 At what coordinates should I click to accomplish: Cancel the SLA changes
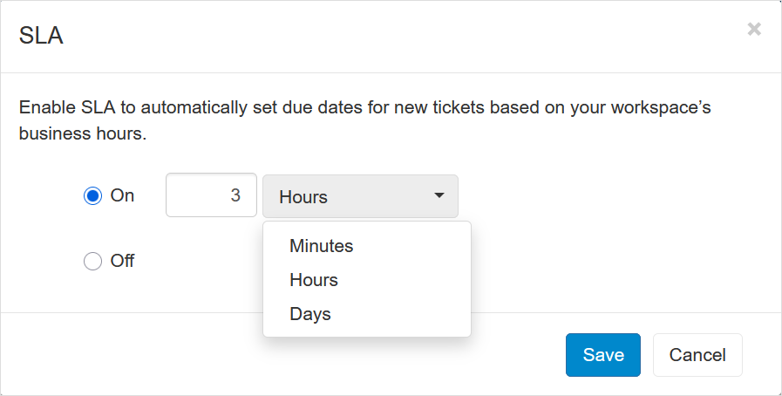click(697, 355)
